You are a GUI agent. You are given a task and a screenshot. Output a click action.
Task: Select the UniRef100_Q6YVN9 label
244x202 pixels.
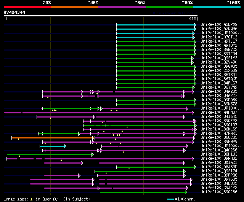click(219, 87)
